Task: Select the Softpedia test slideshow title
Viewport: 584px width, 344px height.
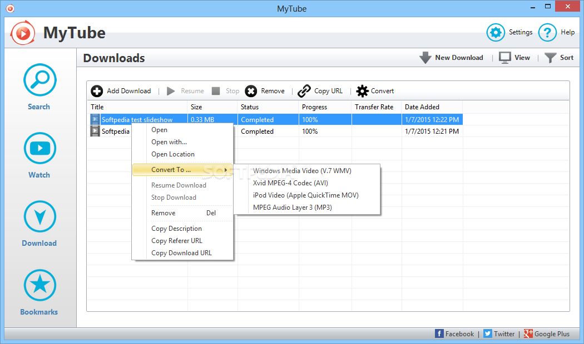Action: (x=137, y=120)
